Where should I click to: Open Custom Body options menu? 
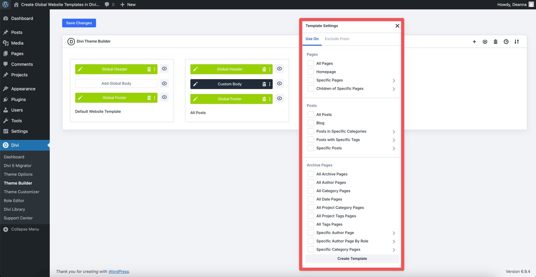270,84
